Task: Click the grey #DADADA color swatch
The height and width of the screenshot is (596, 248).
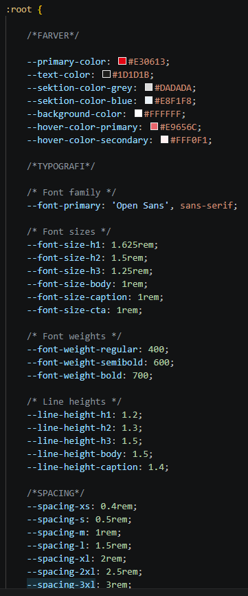Action: (148, 87)
